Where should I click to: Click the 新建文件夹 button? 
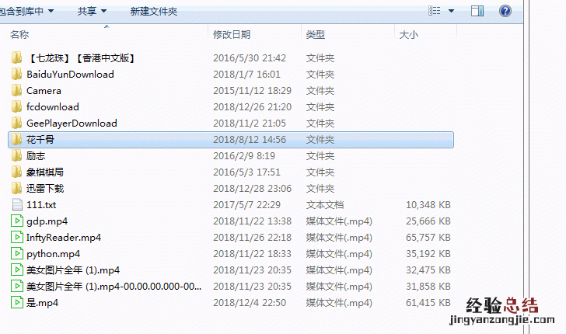[154, 12]
